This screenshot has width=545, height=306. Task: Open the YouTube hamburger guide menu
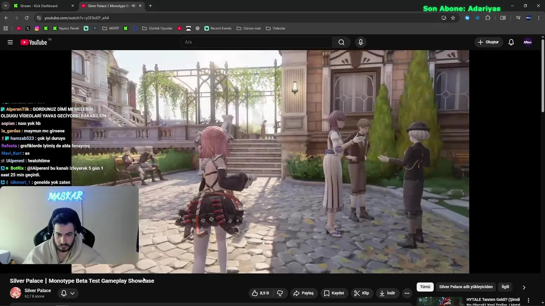coord(10,42)
